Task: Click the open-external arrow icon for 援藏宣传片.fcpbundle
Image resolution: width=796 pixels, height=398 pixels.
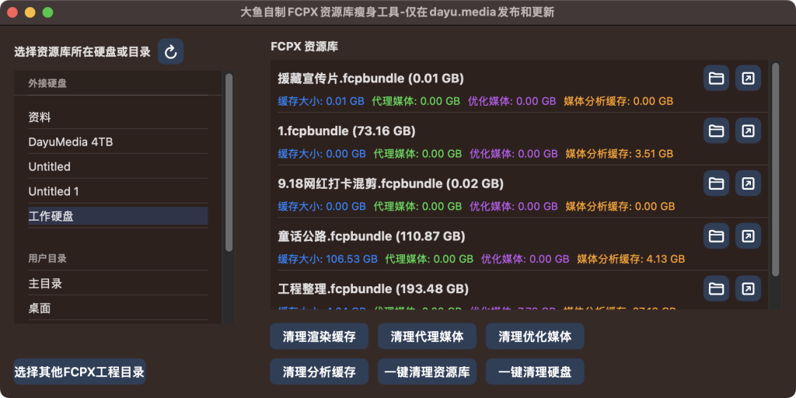Action: click(747, 79)
